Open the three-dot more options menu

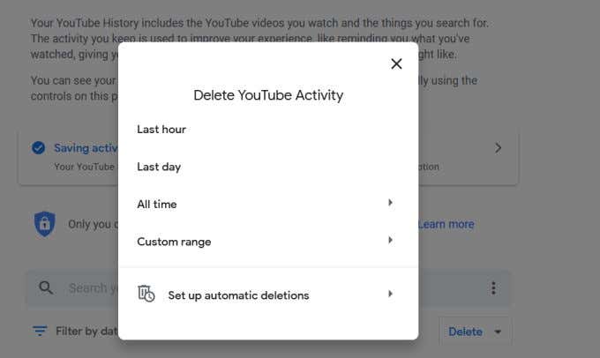click(x=493, y=288)
